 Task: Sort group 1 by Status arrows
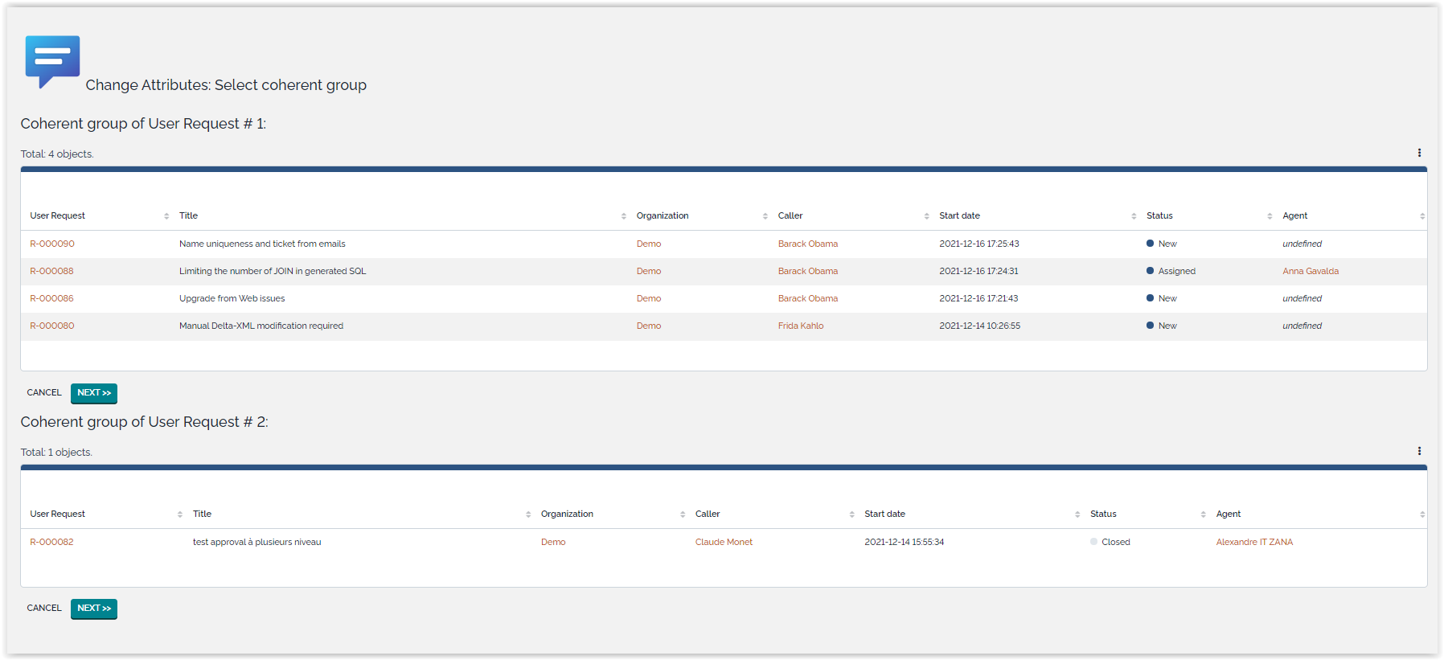[x=1270, y=216]
